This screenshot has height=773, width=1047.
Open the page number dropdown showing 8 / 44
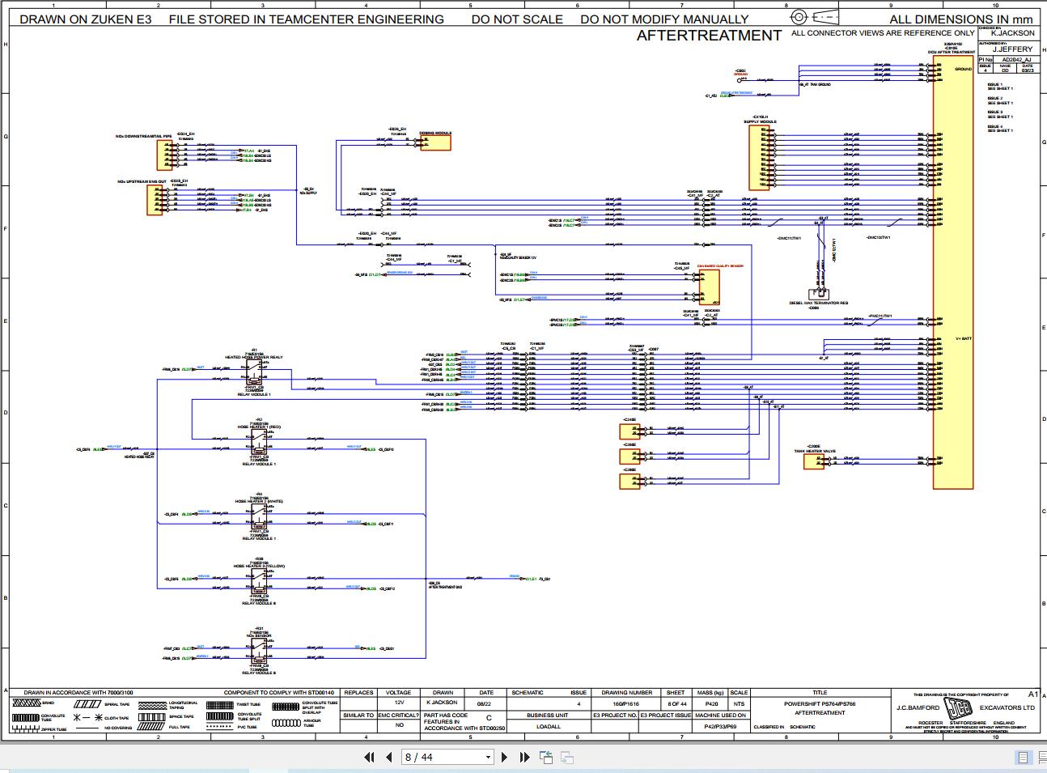tap(488, 758)
